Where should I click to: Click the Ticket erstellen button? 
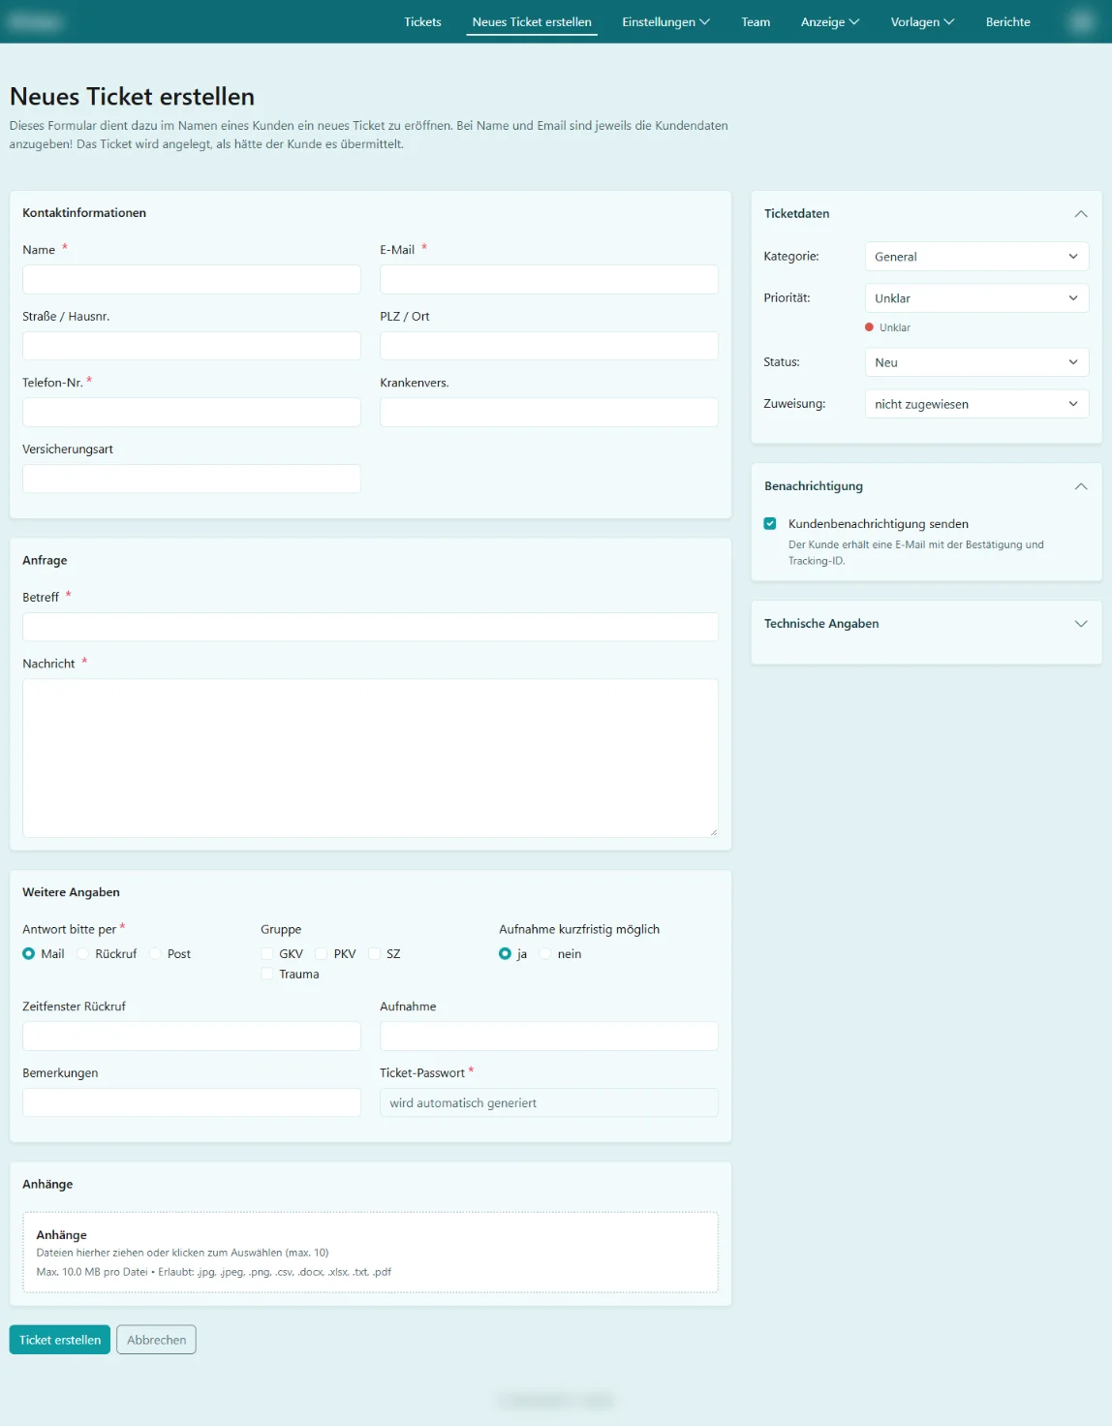pos(60,1340)
